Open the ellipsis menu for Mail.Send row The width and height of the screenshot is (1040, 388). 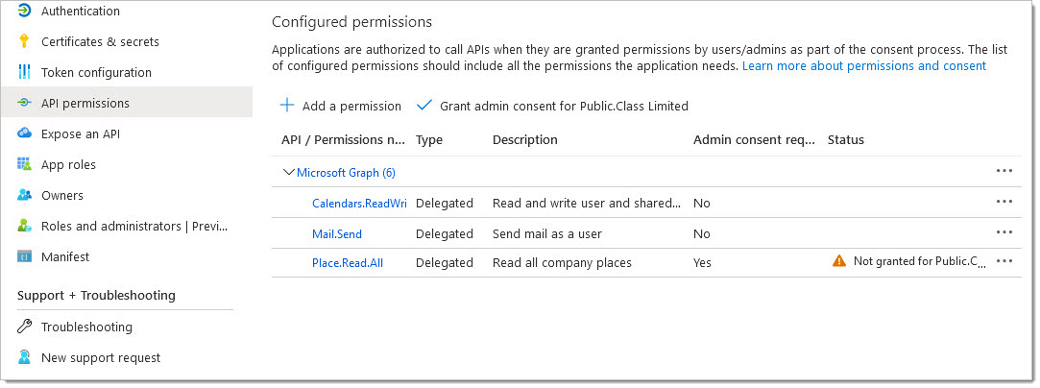pos(1004,232)
